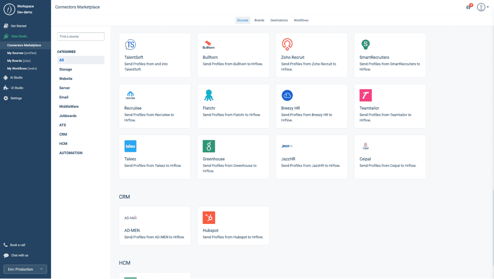
Task: Open the SmartRecruiters green icon
Action: point(365,44)
